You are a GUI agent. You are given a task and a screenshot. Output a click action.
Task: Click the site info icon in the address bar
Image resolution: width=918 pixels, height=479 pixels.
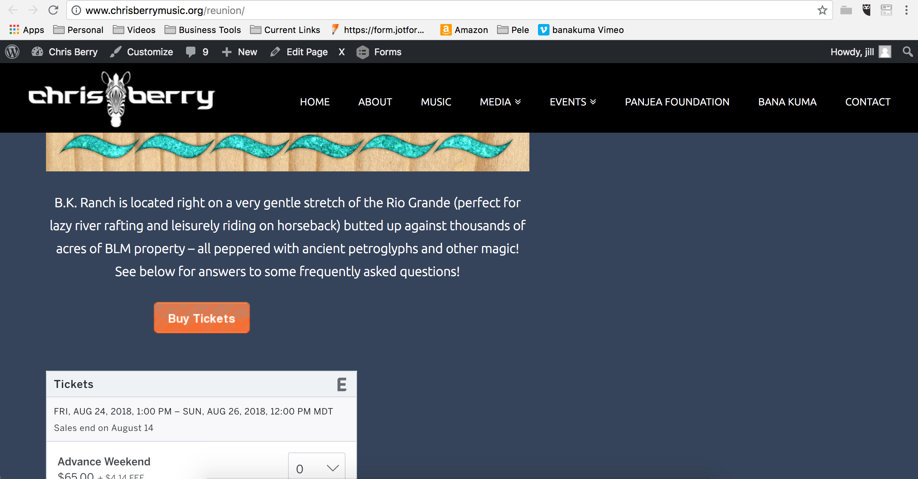click(76, 10)
